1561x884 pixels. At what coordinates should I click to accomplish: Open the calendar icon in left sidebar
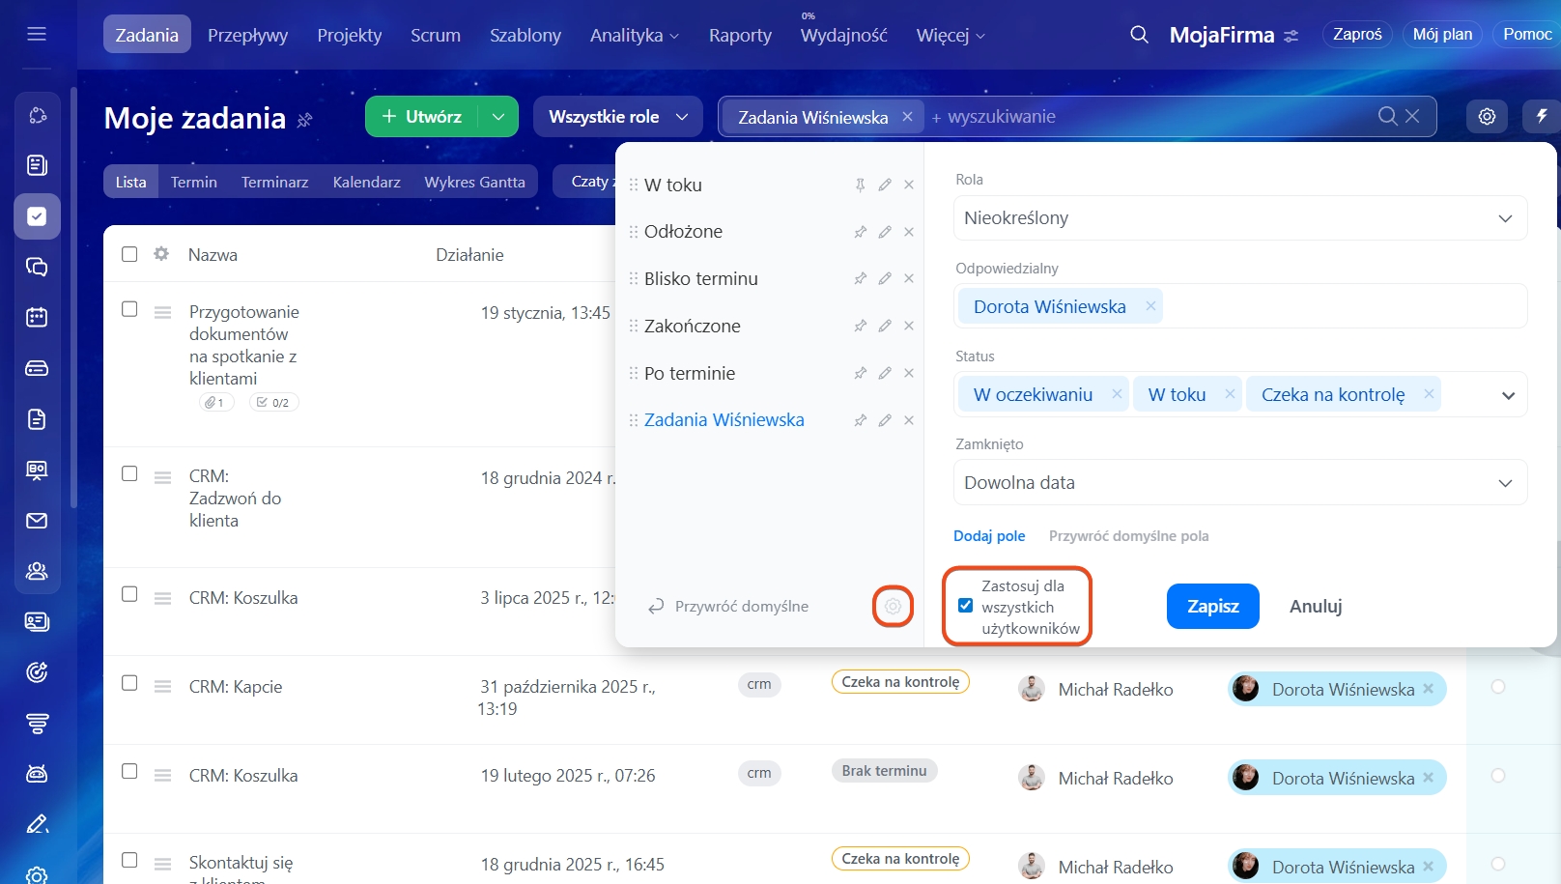pyautogui.click(x=37, y=317)
